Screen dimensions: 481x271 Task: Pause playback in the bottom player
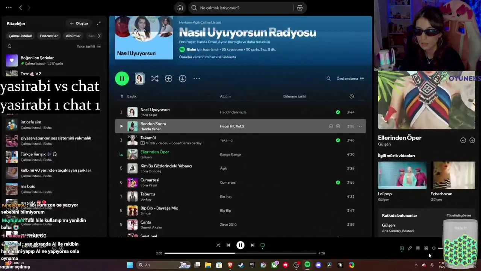tap(240, 245)
